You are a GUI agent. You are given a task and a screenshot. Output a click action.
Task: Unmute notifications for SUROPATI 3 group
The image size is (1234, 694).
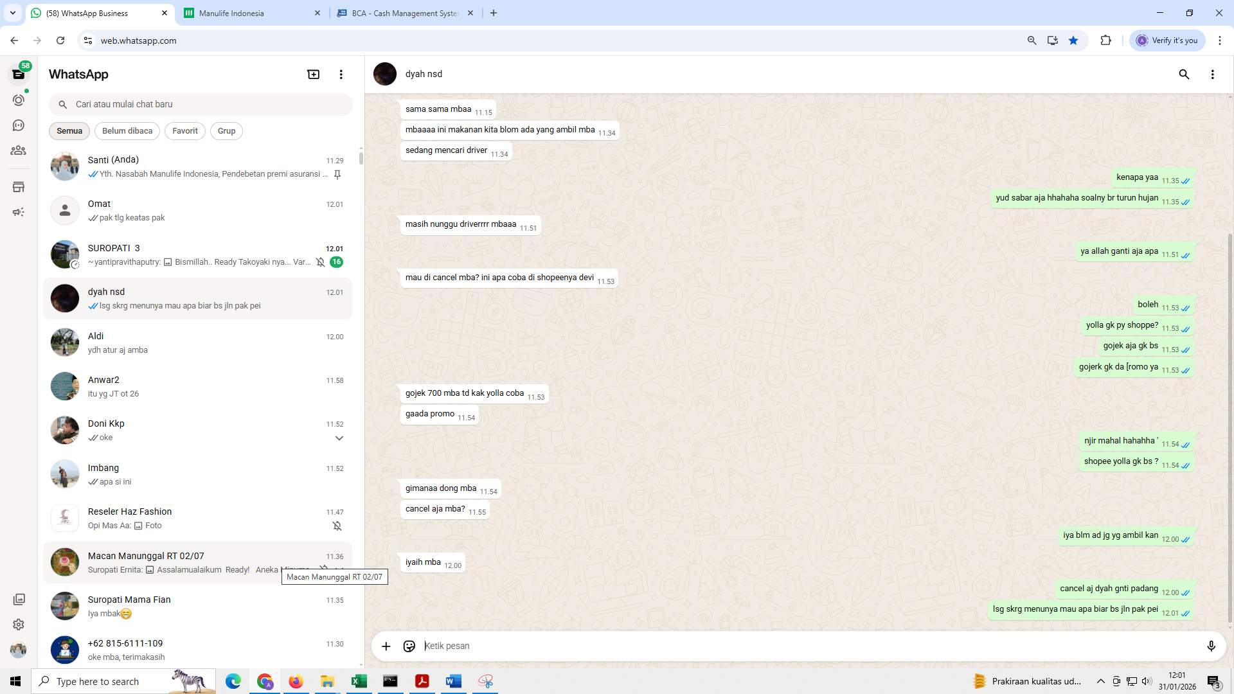click(x=321, y=262)
